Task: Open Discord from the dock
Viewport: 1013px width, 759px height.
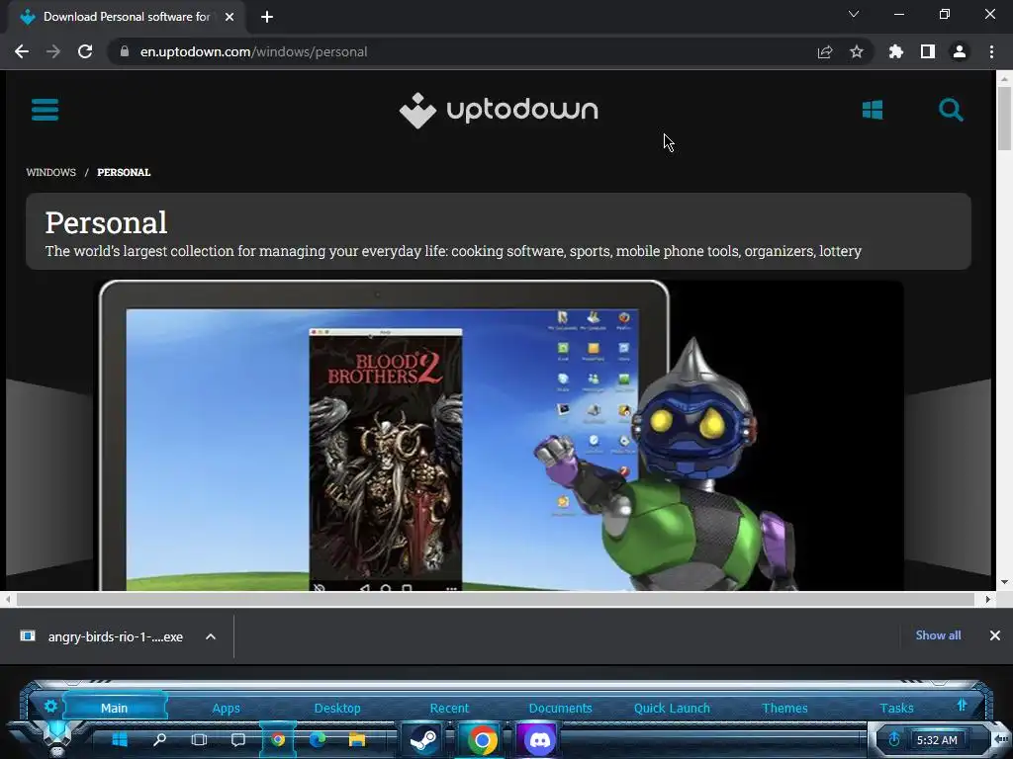Action: 539,740
